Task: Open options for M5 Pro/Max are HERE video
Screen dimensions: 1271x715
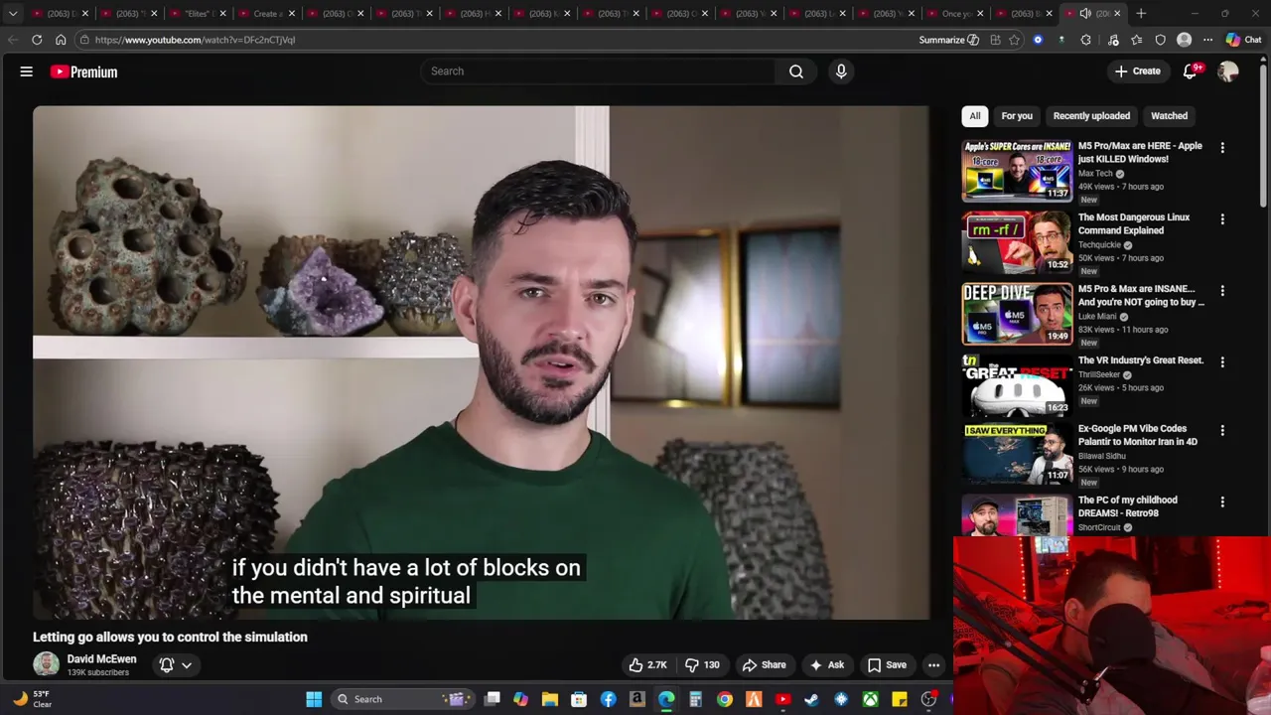Action: point(1222,147)
